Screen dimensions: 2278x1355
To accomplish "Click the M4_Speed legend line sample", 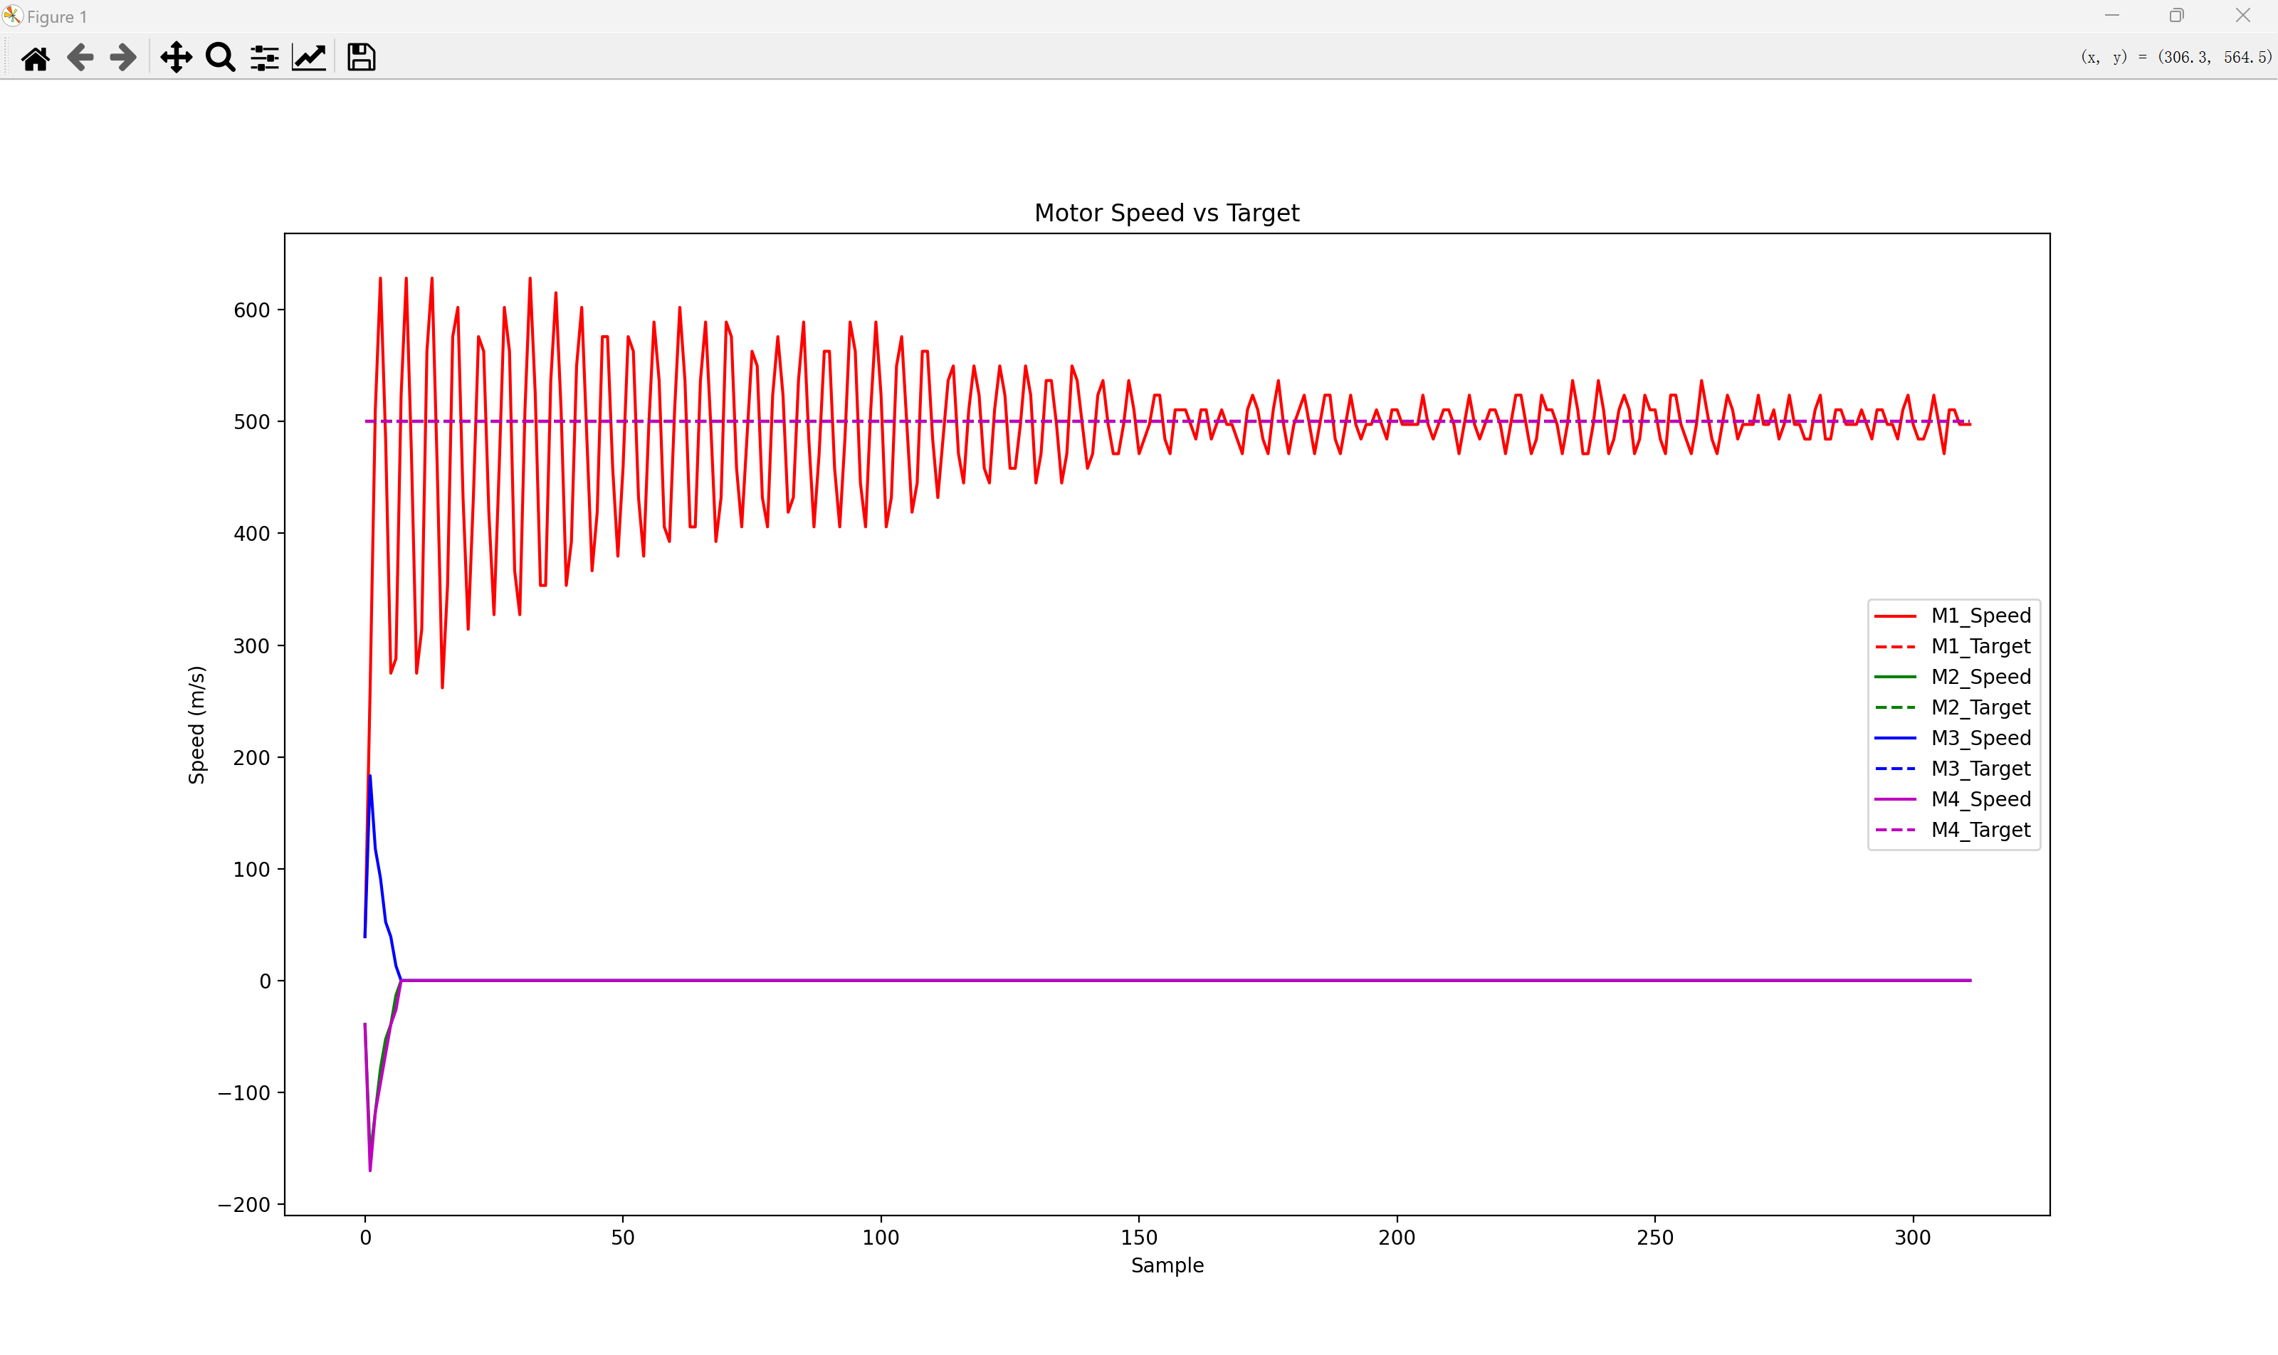I will tap(1895, 800).
